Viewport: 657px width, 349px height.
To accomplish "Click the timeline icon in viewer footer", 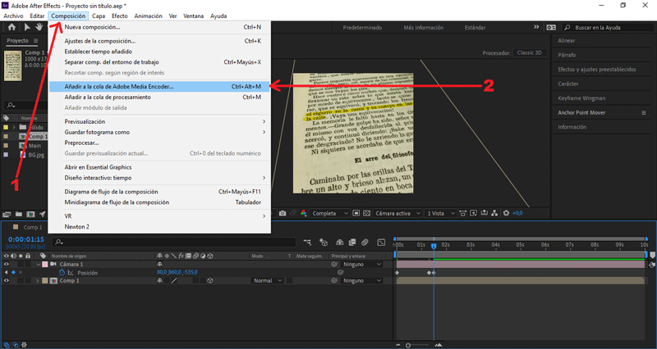I will [x=485, y=213].
